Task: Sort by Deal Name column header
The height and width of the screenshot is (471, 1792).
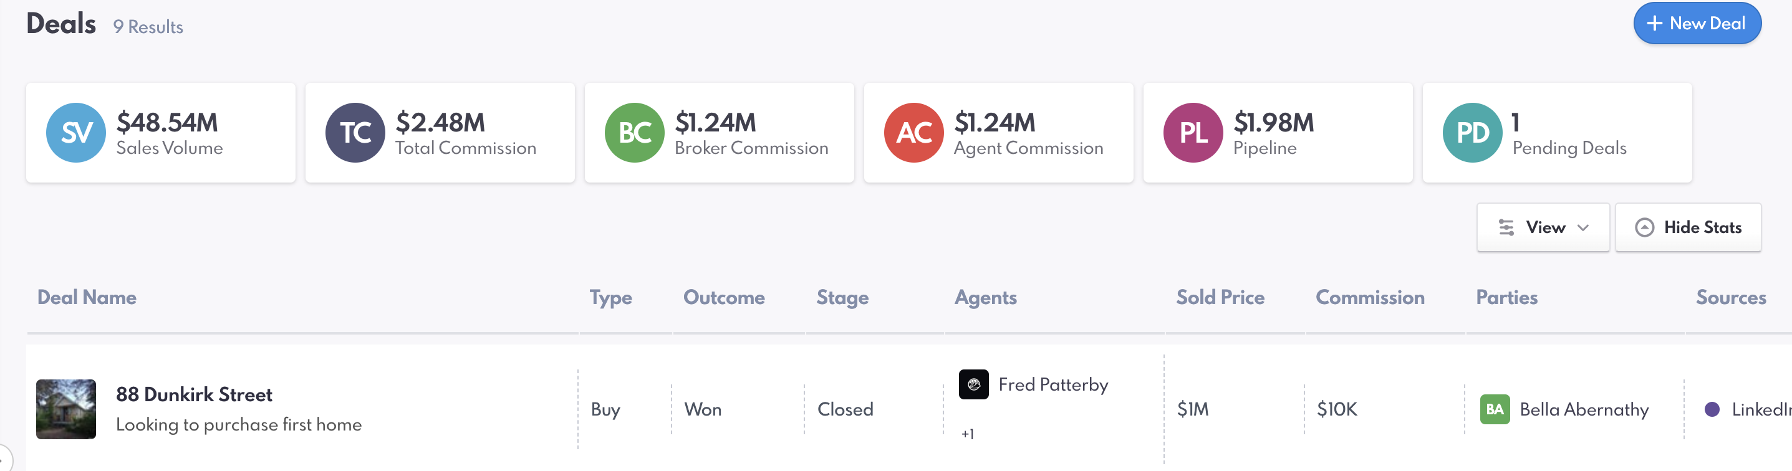Action: [86, 297]
